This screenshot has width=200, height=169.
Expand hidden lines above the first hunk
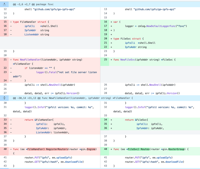pyautogui.click(x=4, y=4)
